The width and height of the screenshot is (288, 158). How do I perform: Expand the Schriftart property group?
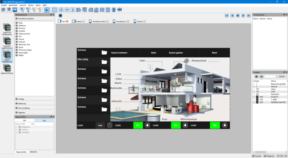pyautogui.click(x=17, y=133)
